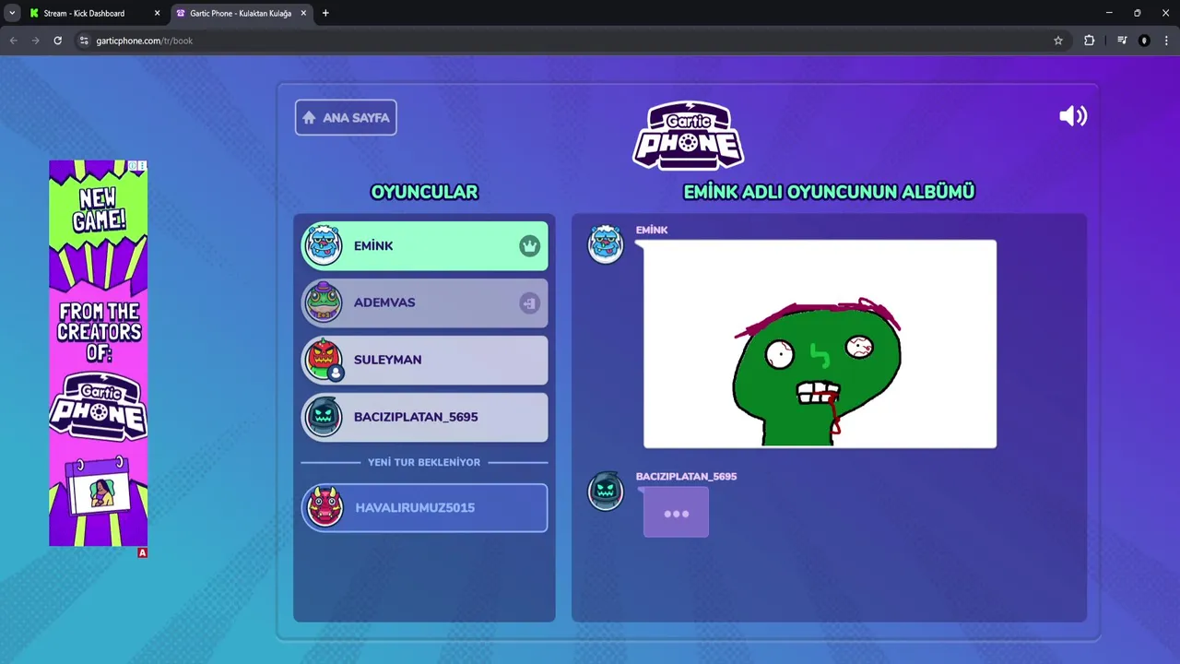Click HAVALIRUMUZ5015 devil avatar
This screenshot has height=664, width=1180.
324,507
